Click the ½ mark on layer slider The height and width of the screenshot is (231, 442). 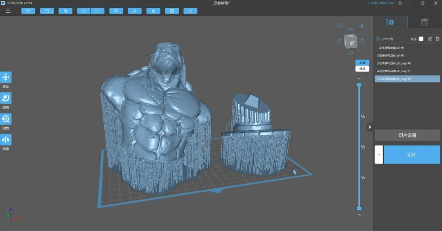363,147
